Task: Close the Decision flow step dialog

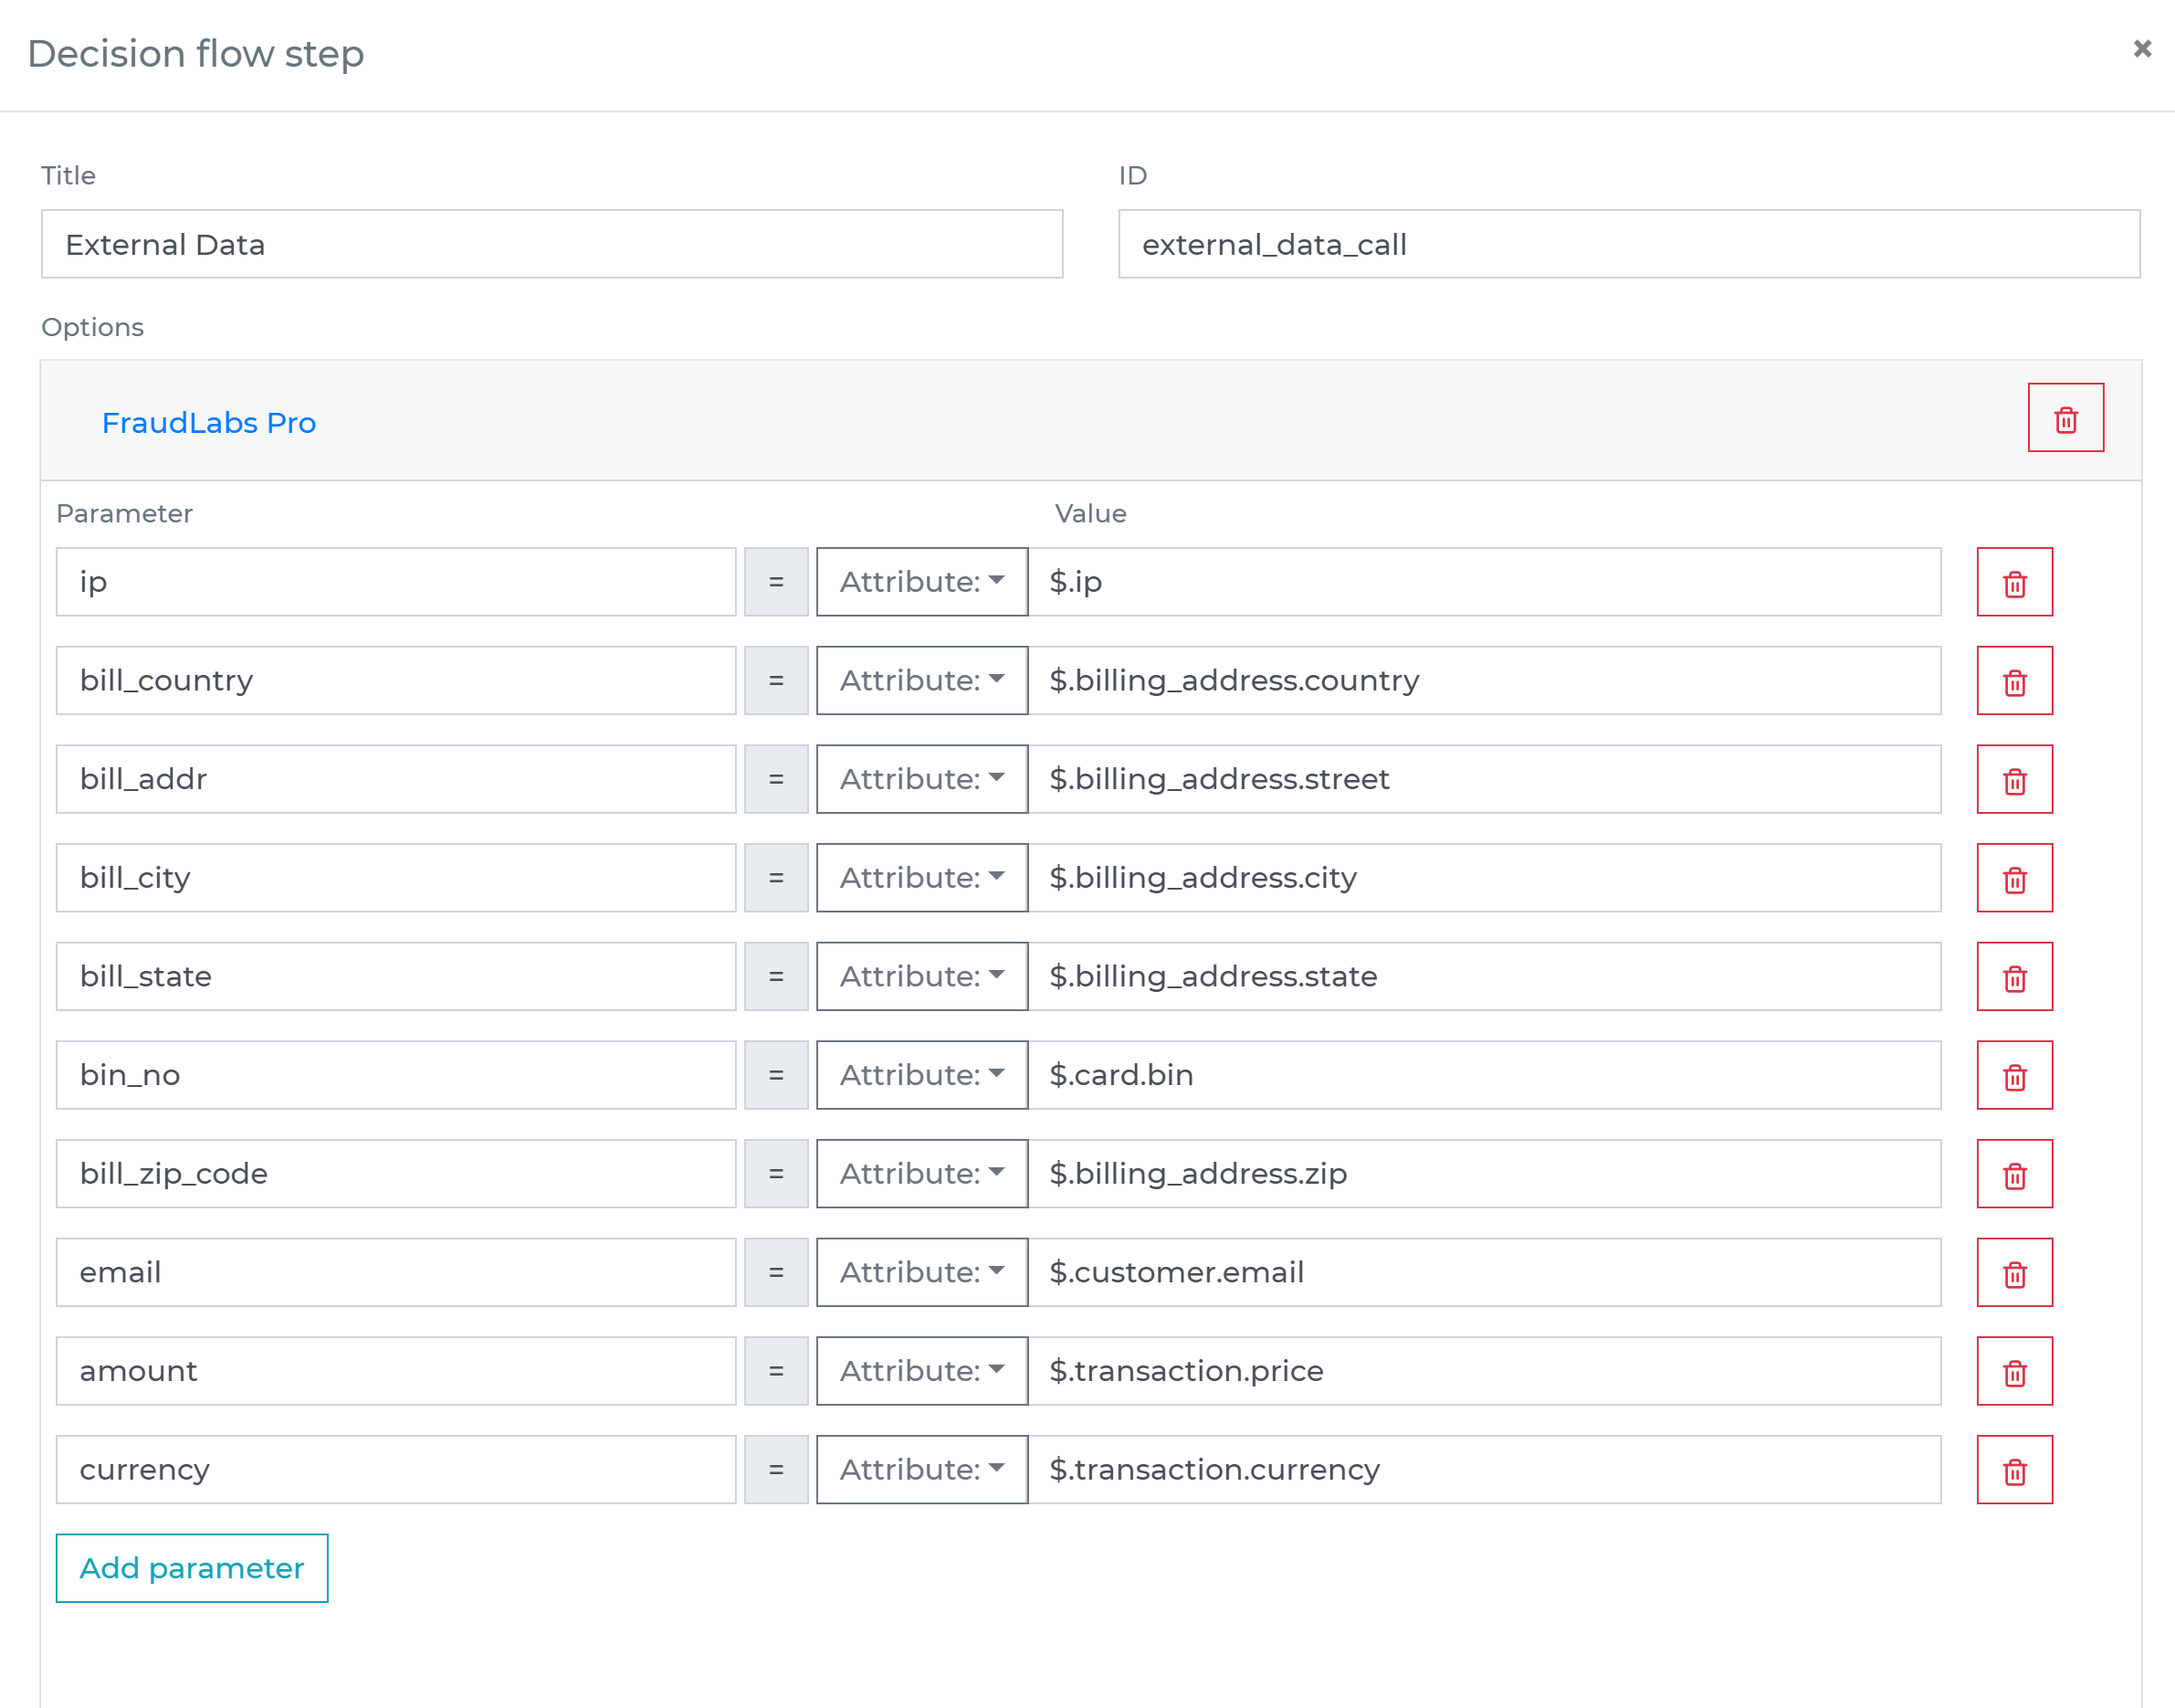Action: (x=2141, y=49)
